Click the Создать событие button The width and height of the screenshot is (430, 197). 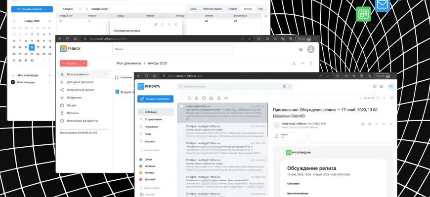[x=32, y=9]
